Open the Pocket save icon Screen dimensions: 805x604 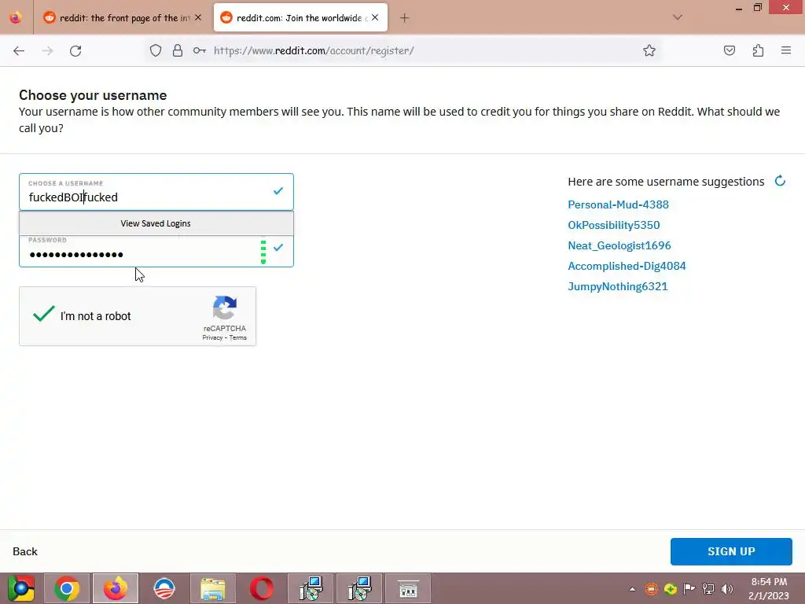click(x=729, y=50)
